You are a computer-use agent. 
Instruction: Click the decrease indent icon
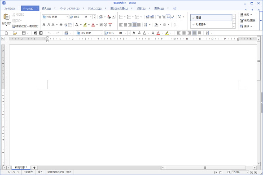click(148, 17)
